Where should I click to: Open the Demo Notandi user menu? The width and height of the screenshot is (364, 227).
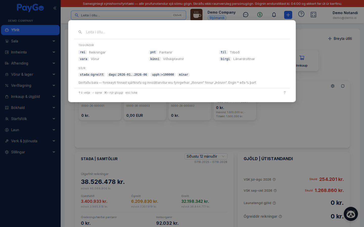[345, 15]
